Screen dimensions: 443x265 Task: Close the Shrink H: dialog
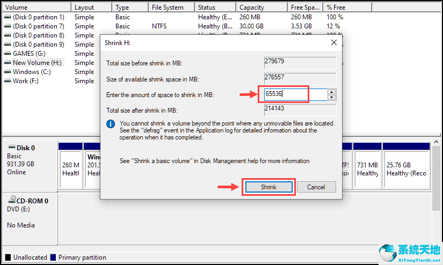(333, 42)
